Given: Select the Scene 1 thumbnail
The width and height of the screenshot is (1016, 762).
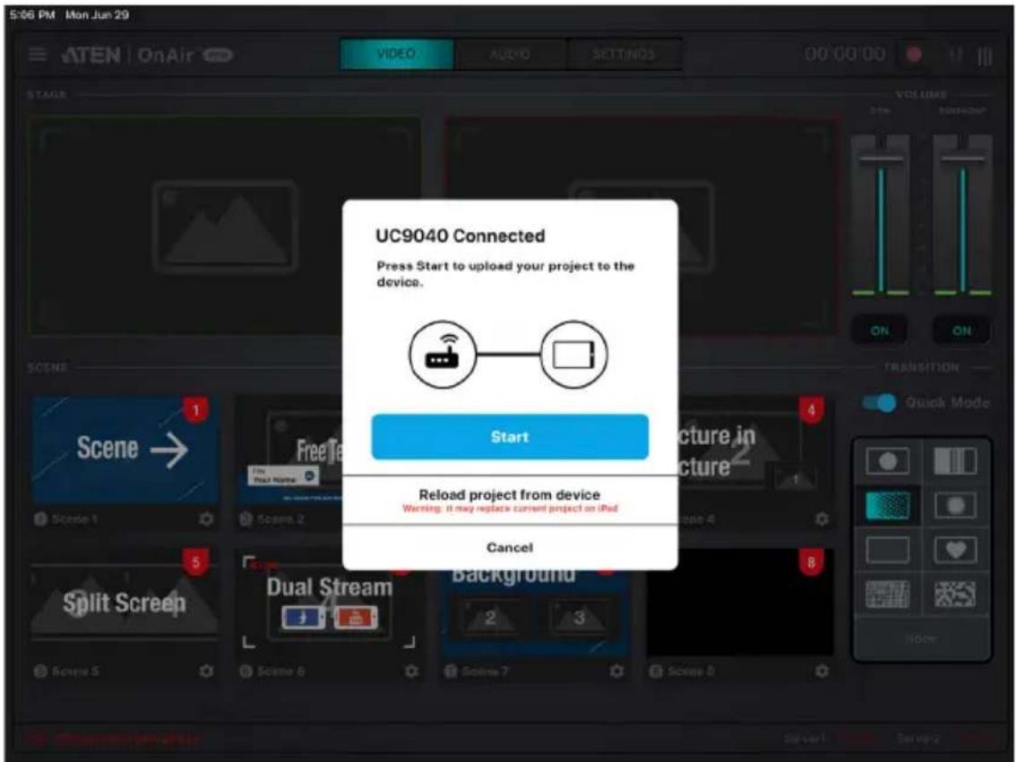Looking at the screenshot, I should (x=125, y=450).
